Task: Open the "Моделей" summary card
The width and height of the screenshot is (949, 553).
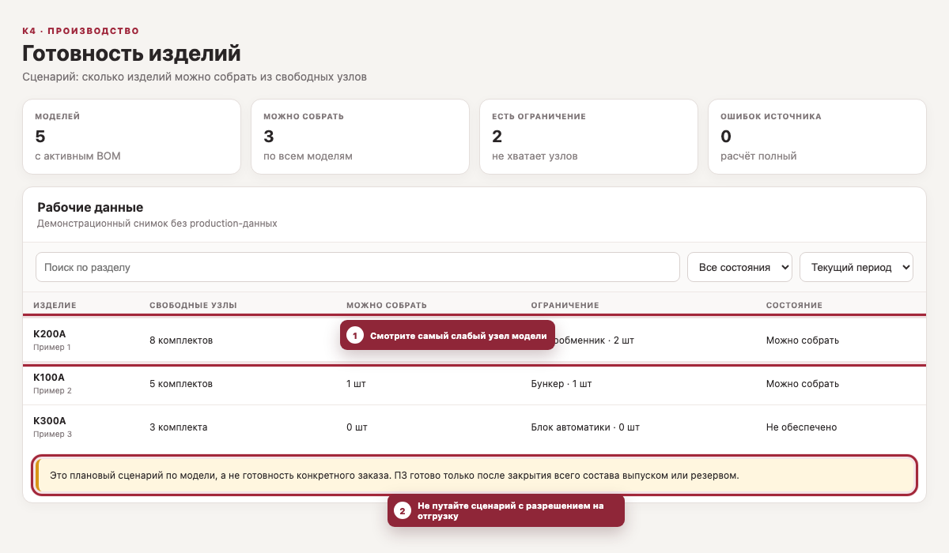Action: pos(131,137)
